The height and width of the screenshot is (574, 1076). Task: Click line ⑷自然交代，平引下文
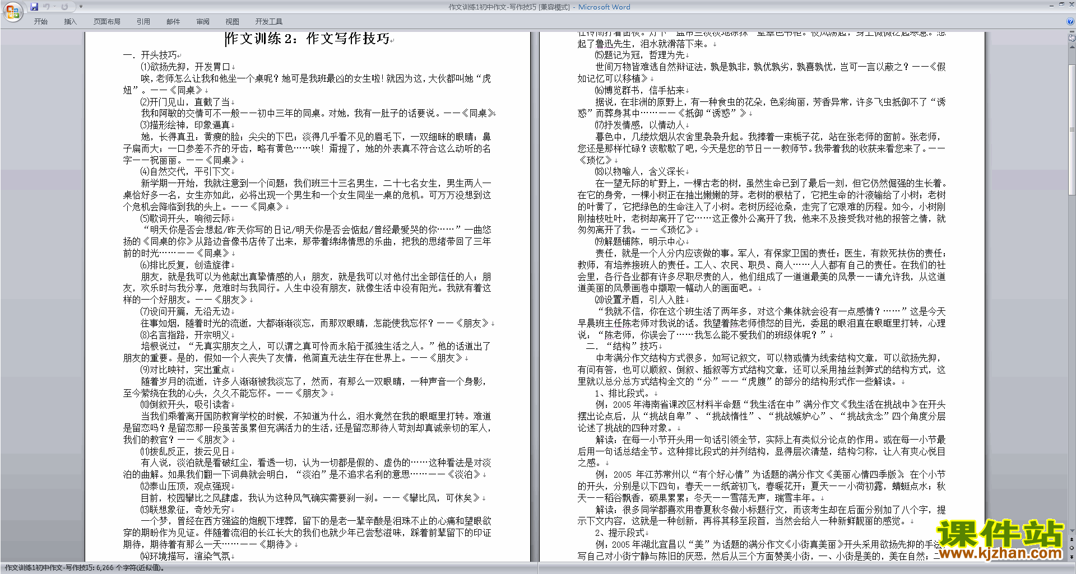(x=185, y=171)
